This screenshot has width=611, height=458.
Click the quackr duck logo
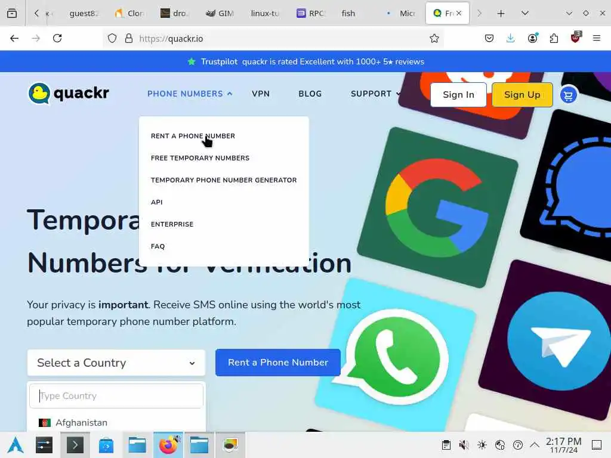pyautogui.click(x=69, y=94)
